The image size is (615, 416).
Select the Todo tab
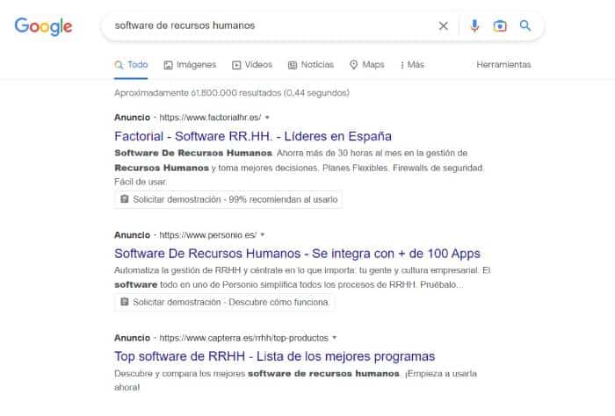click(x=131, y=65)
